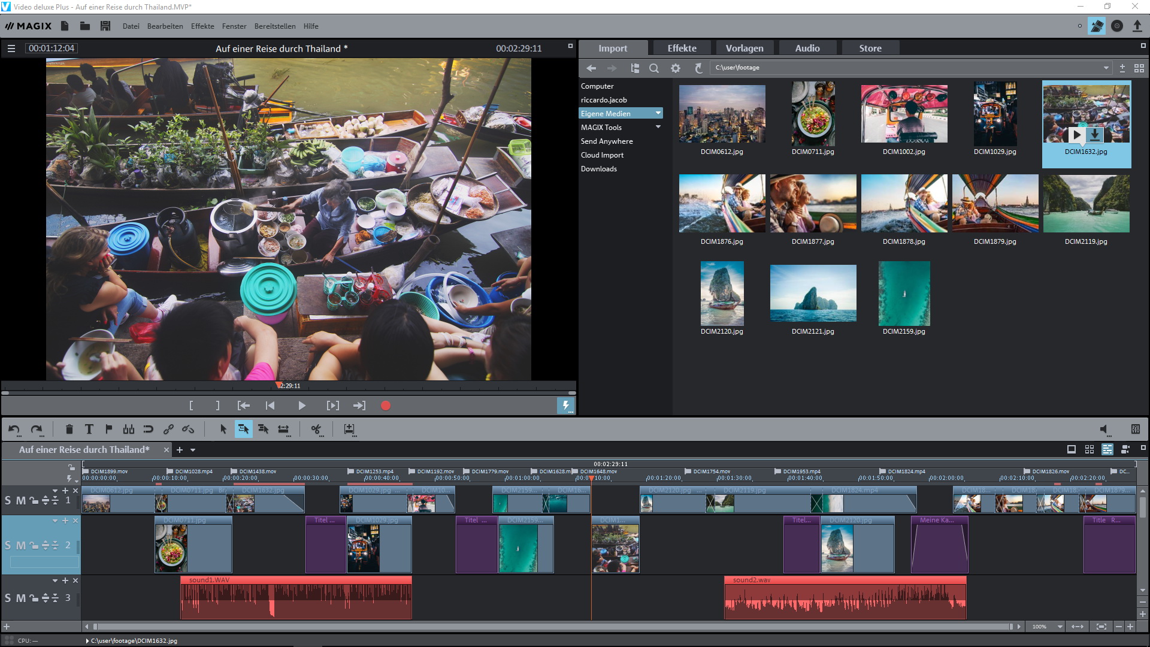This screenshot has width=1150, height=647.
Task: Switch to the Vorlagen tab
Action: click(744, 49)
